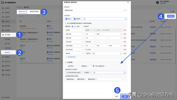Image resolution: width=177 pixels, height=100 pixels.
Task: Click the 新建规则 button
Action: (171, 16)
